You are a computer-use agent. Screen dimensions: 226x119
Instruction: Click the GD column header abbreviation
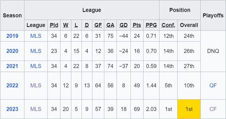123,25
